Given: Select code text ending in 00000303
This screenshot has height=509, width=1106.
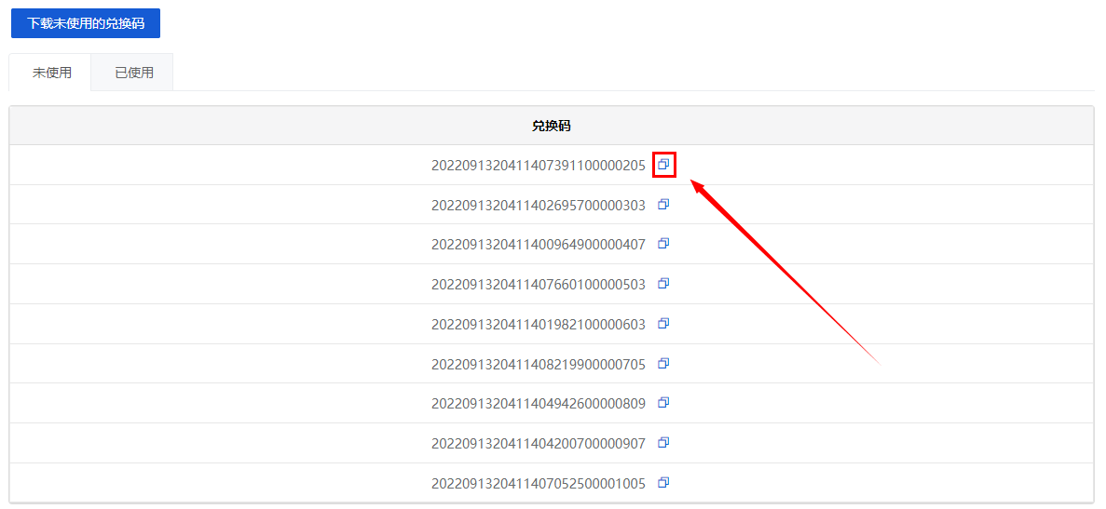Looking at the screenshot, I should (x=539, y=205).
